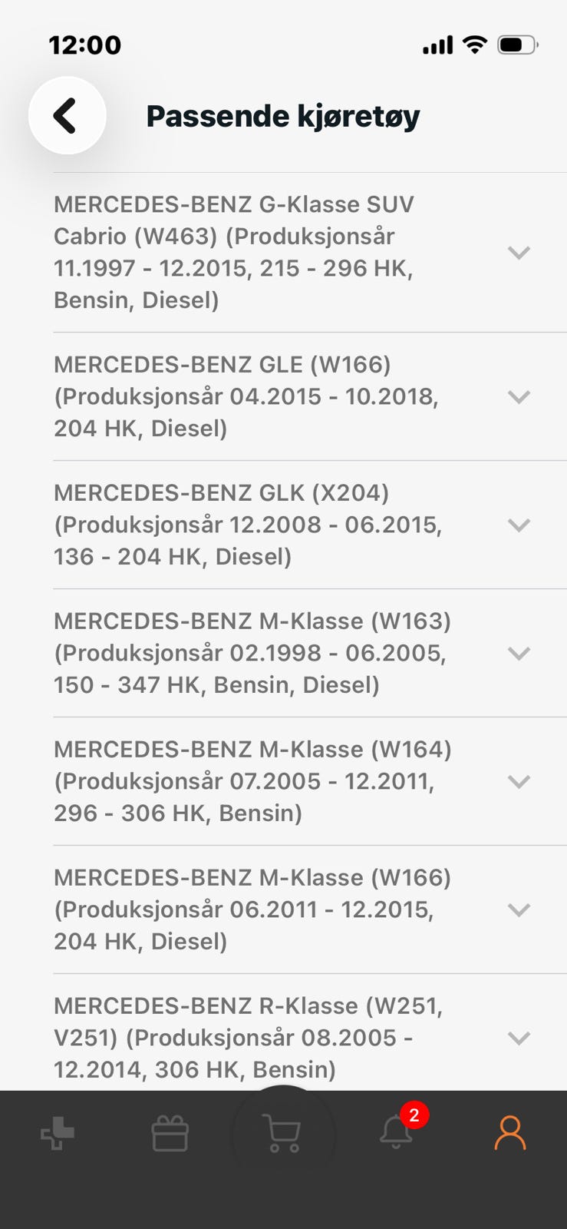Tap the Wi-Fi status icon
The height and width of the screenshot is (1229, 567).
pos(476,45)
